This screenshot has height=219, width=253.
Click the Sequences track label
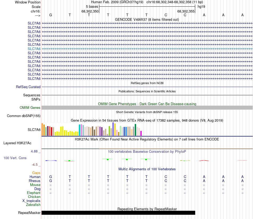[x=32, y=95]
